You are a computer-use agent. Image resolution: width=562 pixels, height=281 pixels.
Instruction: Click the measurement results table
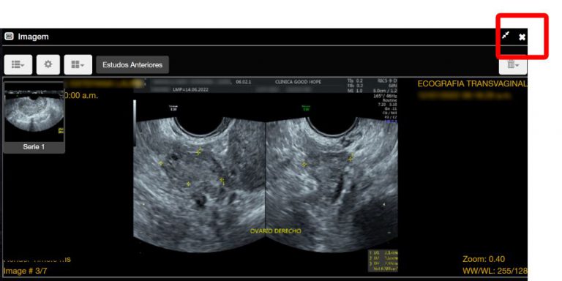pyautogui.click(x=383, y=261)
